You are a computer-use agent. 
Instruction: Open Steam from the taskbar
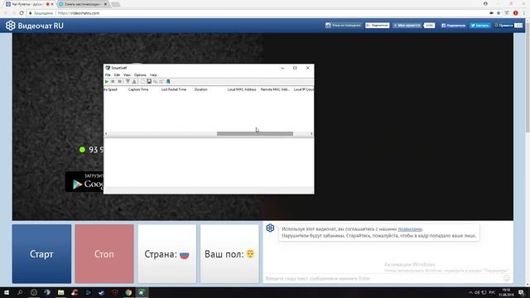pos(101,292)
